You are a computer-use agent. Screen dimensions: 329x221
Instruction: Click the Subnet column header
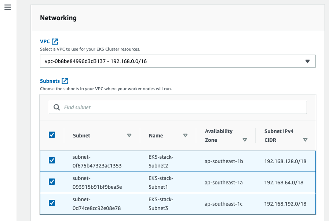click(x=81, y=136)
